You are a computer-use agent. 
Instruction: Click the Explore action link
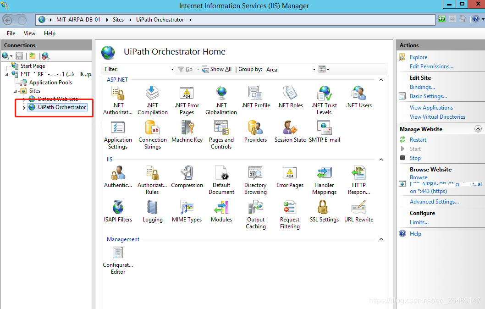[x=419, y=57]
